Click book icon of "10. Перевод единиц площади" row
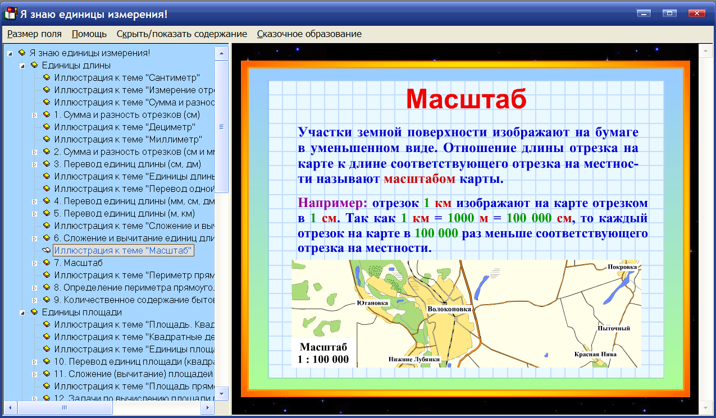 click(x=47, y=361)
